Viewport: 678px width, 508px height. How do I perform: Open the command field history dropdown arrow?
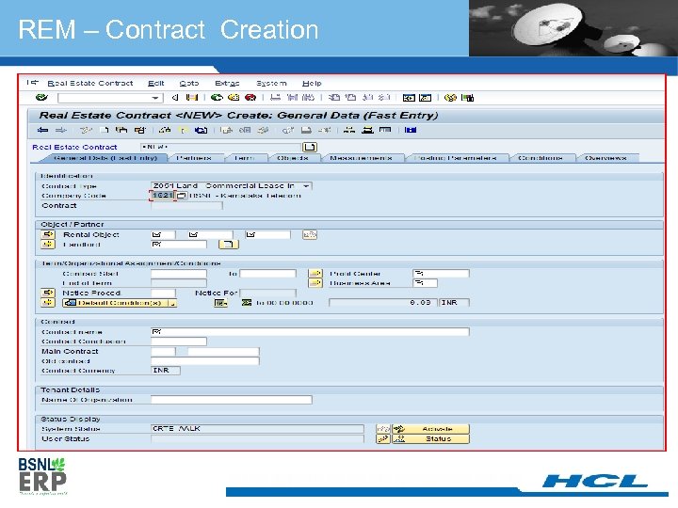tap(155, 98)
